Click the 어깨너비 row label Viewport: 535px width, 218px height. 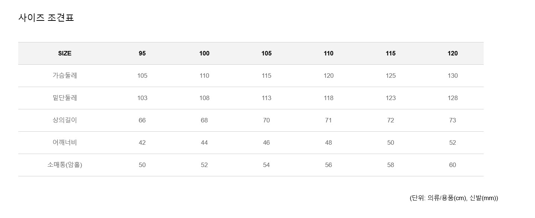click(65, 142)
